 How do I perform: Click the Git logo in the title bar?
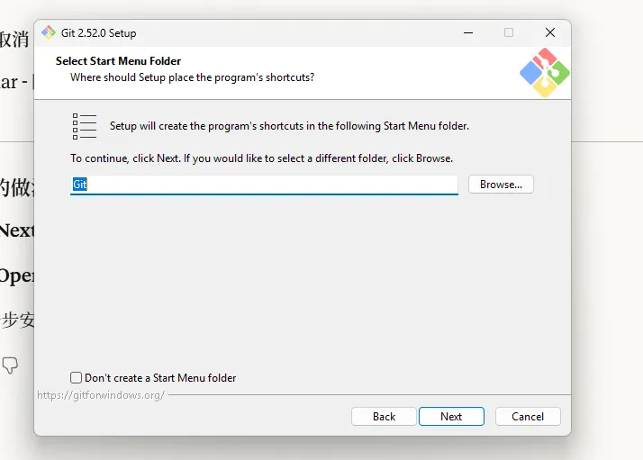[49, 32]
